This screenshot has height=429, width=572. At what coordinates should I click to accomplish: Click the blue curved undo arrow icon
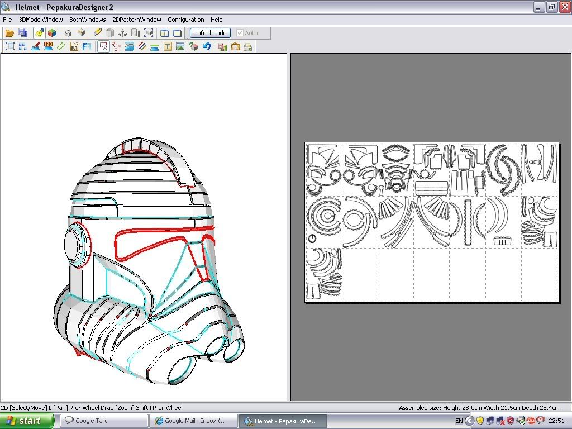point(207,47)
